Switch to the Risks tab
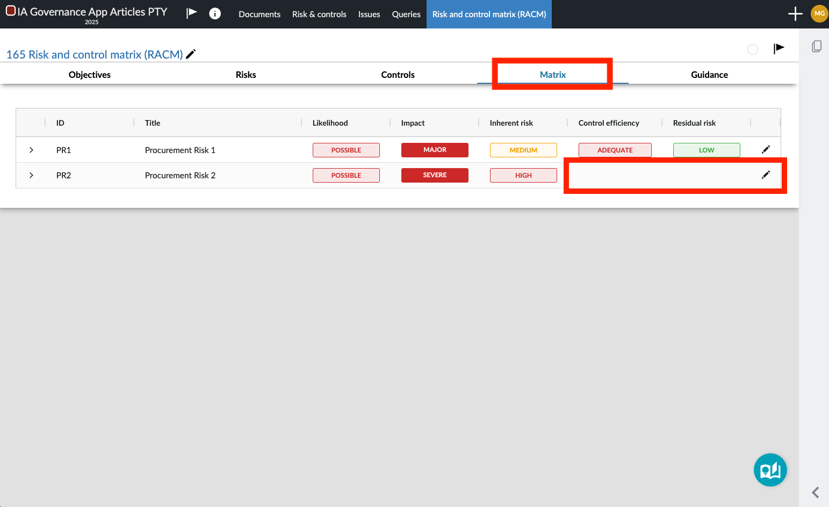This screenshot has height=507, width=829. tap(246, 75)
